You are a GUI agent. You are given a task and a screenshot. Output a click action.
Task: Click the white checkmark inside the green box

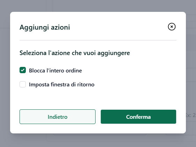[x=23, y=70]
